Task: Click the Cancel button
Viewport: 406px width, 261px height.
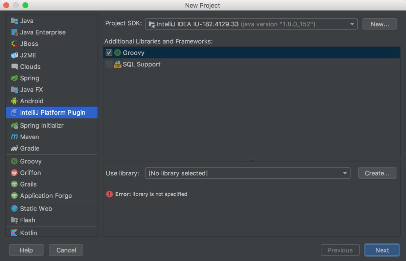Action: (x=66, y=250)
